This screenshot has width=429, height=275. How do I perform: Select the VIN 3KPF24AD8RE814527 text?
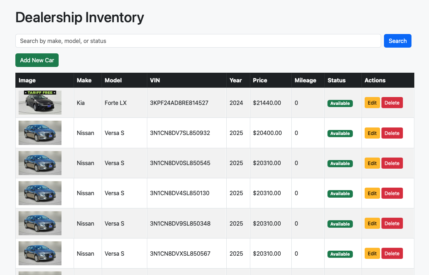pos(179,103)
